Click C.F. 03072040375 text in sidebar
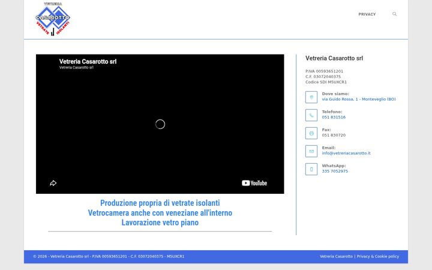This screenshot has height=270, width=432. tap(323, 77)
